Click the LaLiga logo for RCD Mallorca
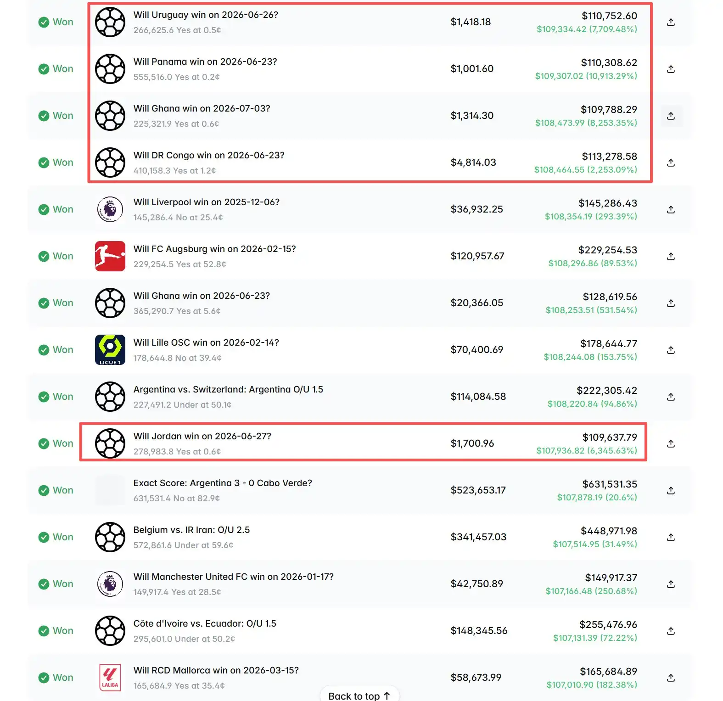Viewport: 723px width, 701px height. pos(110,678)
